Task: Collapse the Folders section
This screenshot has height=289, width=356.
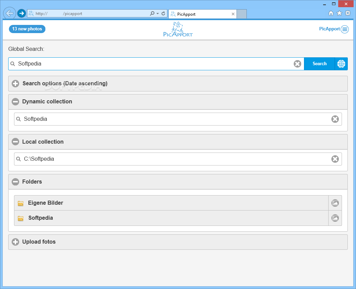Action: [178, 182]
